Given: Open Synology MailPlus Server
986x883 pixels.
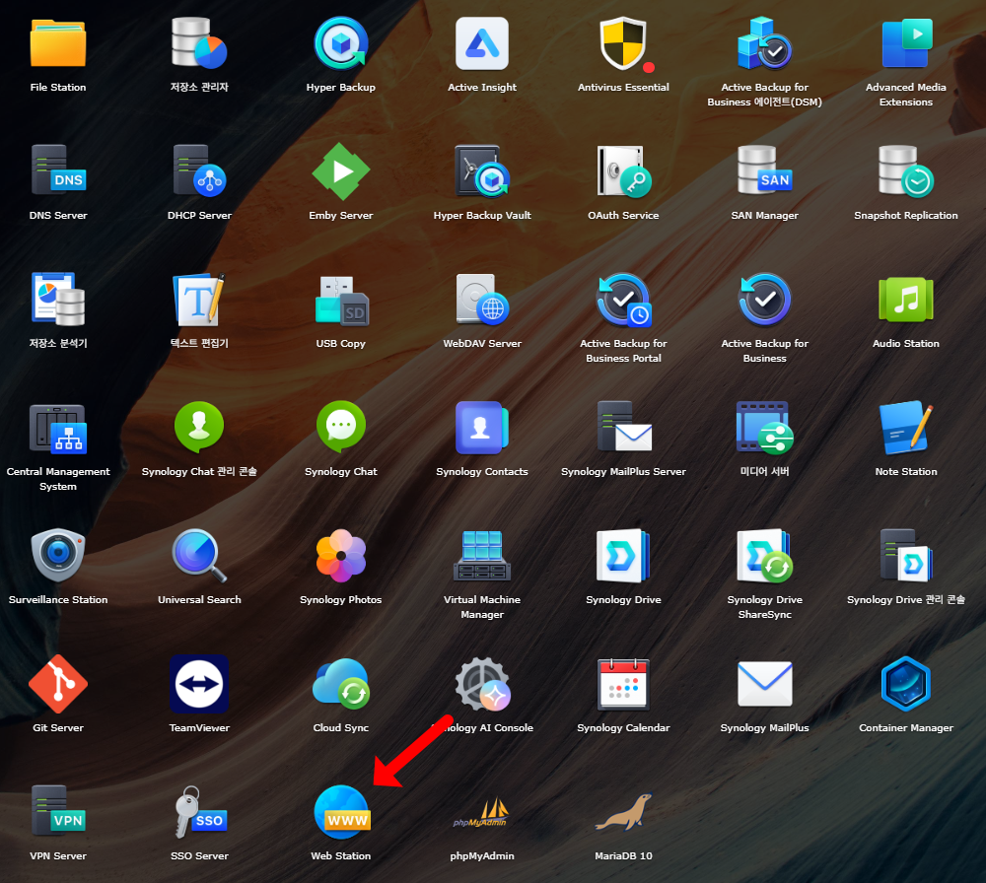Looking at the screenshot, I should (623, 428).
